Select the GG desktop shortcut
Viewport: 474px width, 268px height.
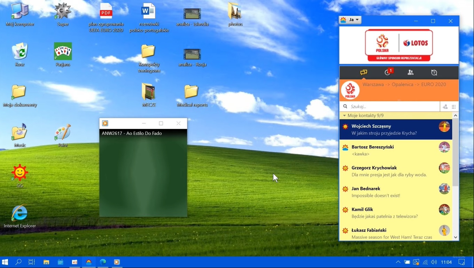click(x=20, y=176)
